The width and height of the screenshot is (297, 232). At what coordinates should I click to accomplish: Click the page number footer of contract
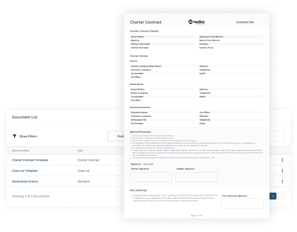(x=197, y=215)
